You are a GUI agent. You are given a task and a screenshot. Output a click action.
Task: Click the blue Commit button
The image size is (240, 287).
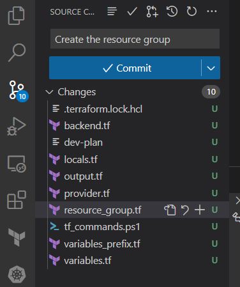click(125, 68)
